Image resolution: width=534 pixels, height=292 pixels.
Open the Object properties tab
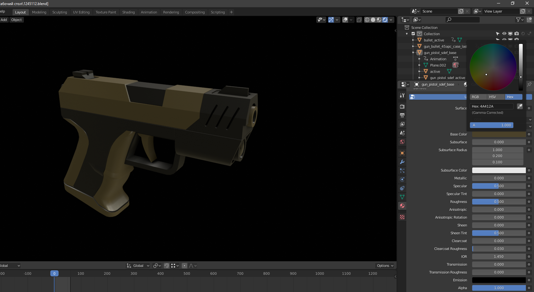402,153
